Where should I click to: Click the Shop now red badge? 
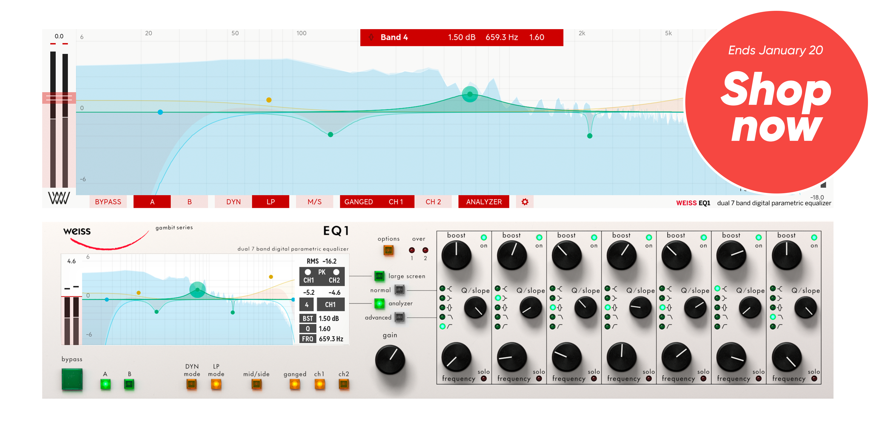tap(776, 102)
